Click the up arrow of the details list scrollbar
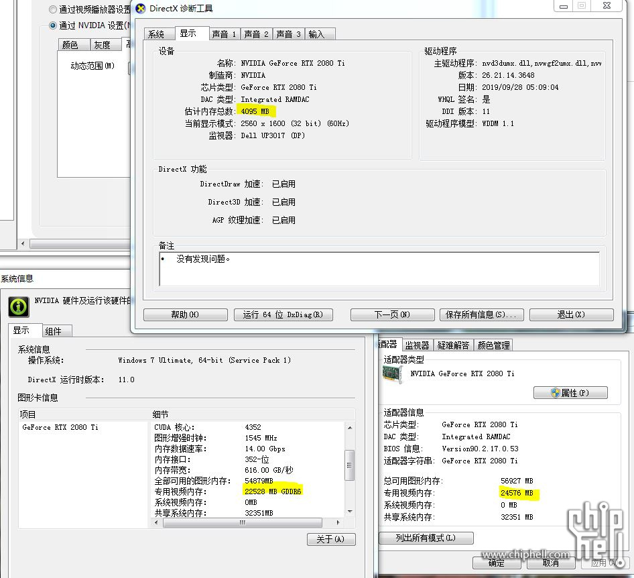 pyautogui.click(x=350, y=428)
